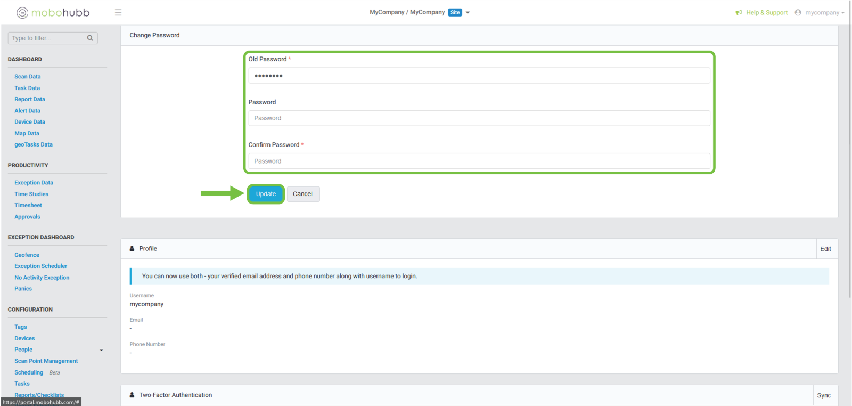This screenshot has height=406, width=852.
Task: Focus the Old Password field
Action: 479,76
